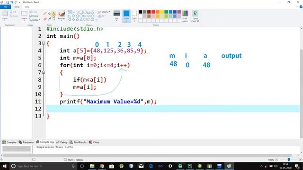The width and height of the screenshot is (303, 170).
Task: Click the Brushes tool icon
Action: tap(62, 14)
